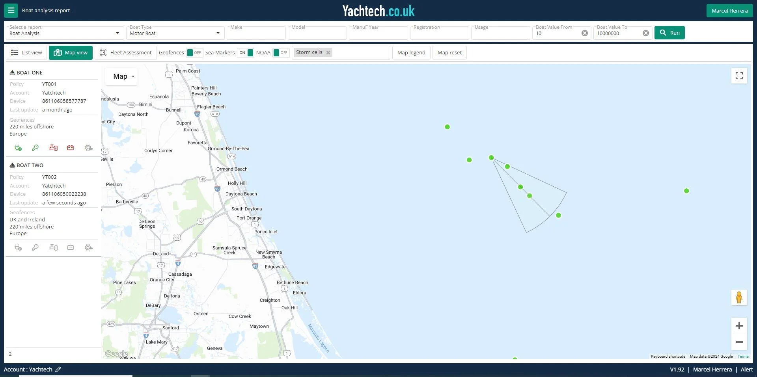Click the Usage input field
757x377 pixels.
point(501,33)
